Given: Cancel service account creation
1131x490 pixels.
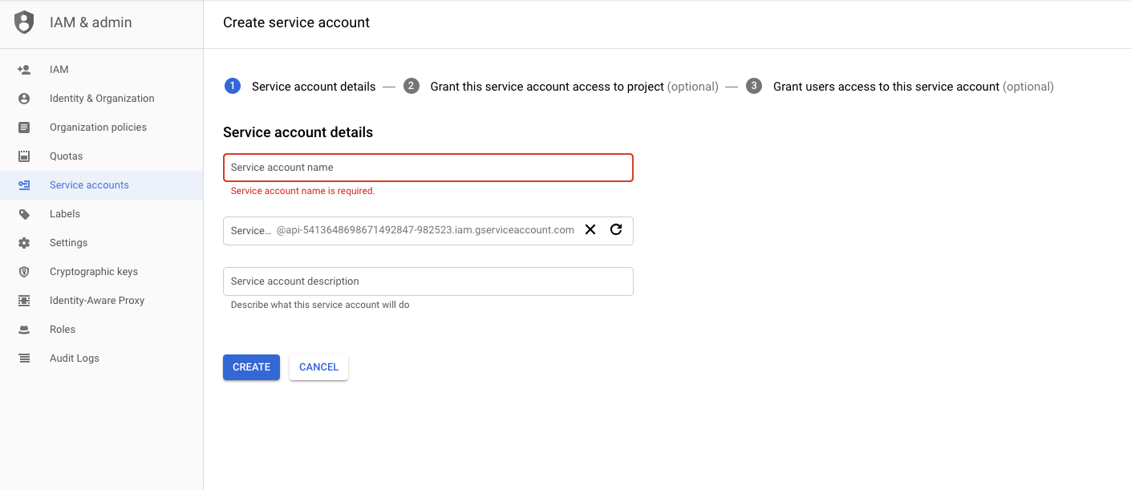Looking at the screenshot, I should [x=318, y=367].
